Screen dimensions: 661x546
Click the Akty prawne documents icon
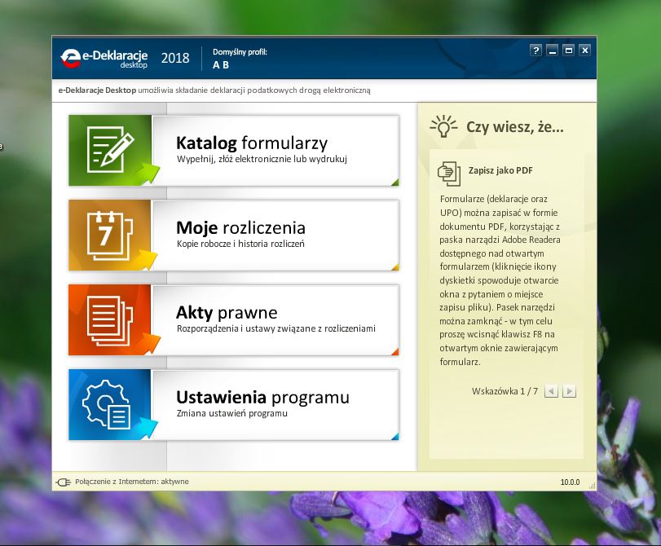[x=110, y=320]
